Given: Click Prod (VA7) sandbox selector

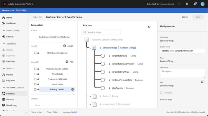Looking at the screenshot, I should [21, 10].
